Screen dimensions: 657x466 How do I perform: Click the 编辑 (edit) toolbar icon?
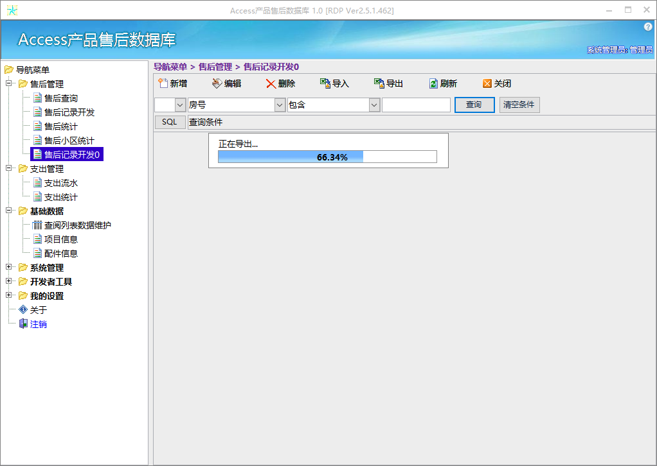pyautogui.click(x=217, y=83)
